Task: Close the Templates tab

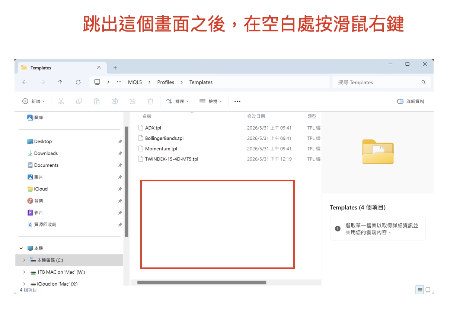Action: (x=99, y=68)
